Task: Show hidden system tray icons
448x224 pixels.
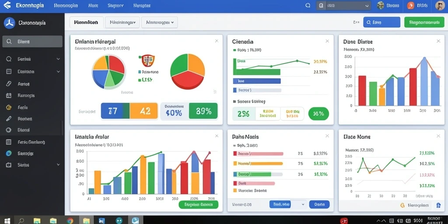Action: [x=378, y=221]
